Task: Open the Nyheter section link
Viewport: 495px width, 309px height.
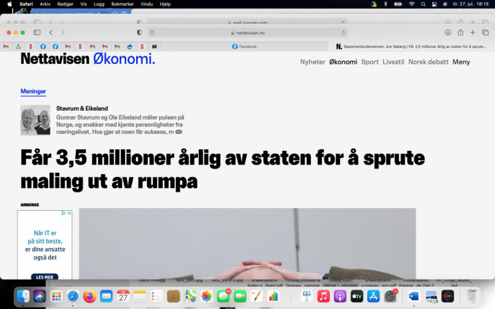Action: pyautogui.click(x=312, y=62)
